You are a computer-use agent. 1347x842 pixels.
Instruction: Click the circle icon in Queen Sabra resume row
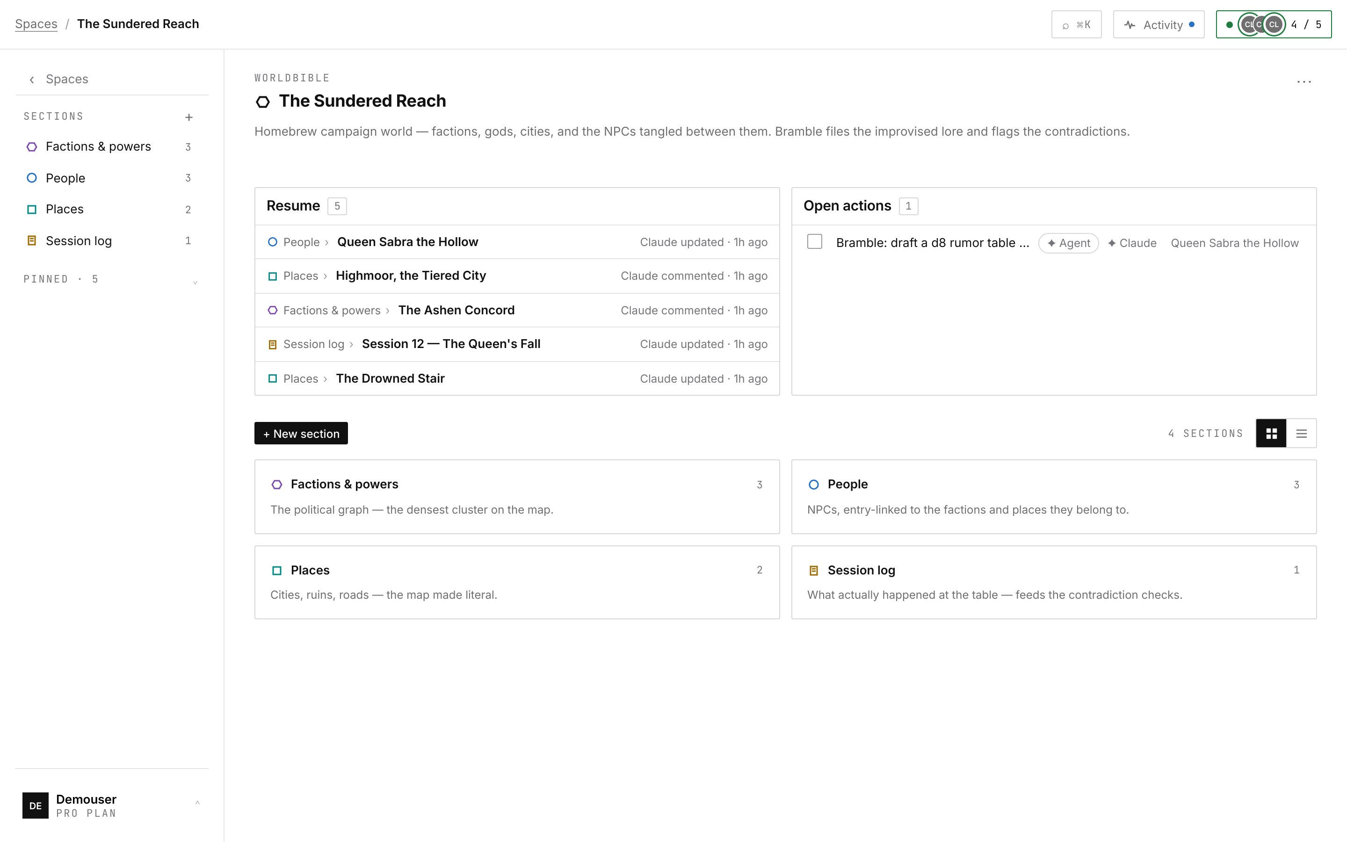coord(272,242)
